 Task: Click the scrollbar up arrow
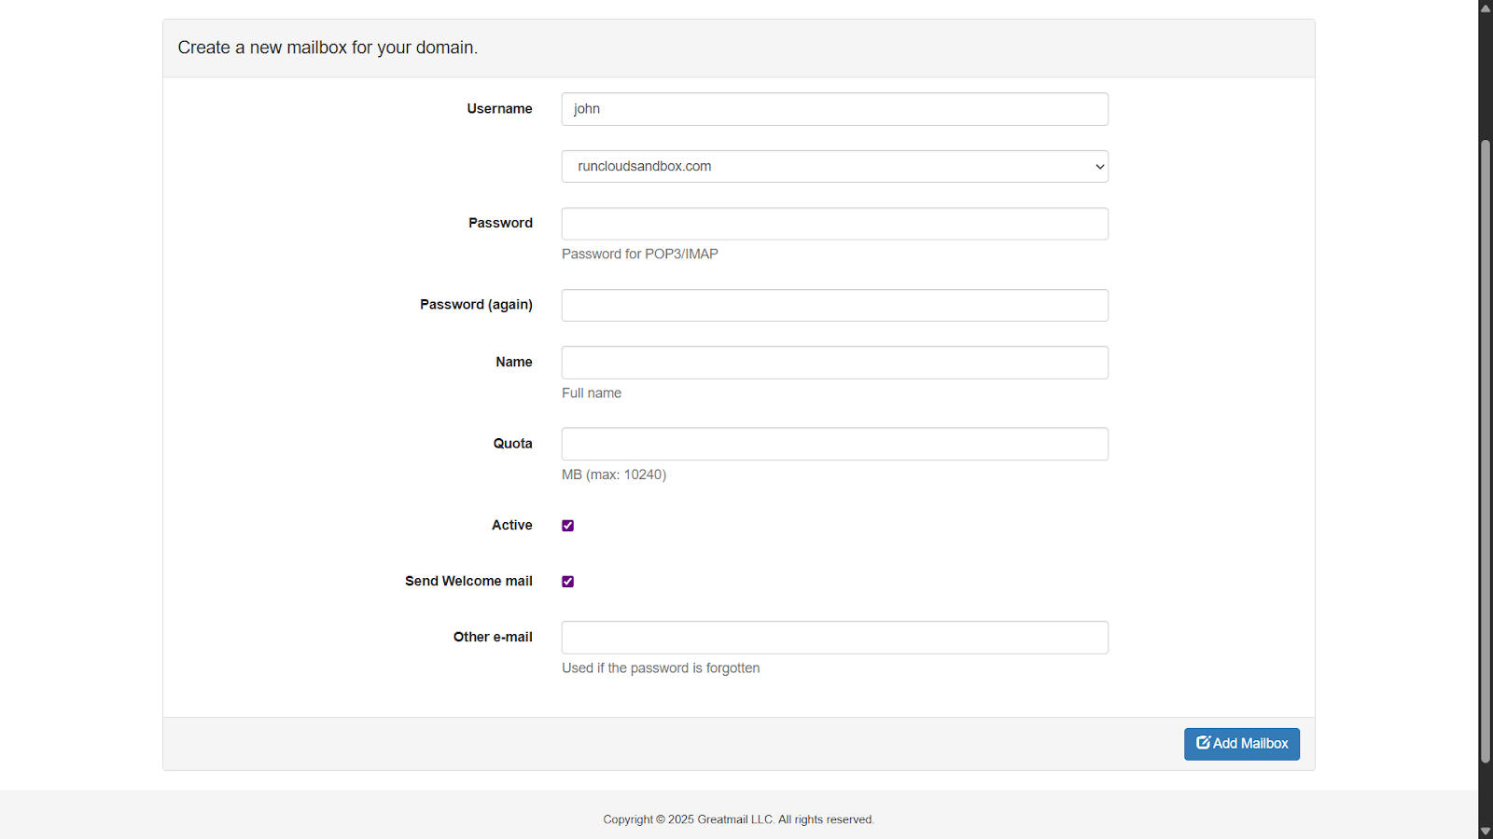[x=1485, y=7]
